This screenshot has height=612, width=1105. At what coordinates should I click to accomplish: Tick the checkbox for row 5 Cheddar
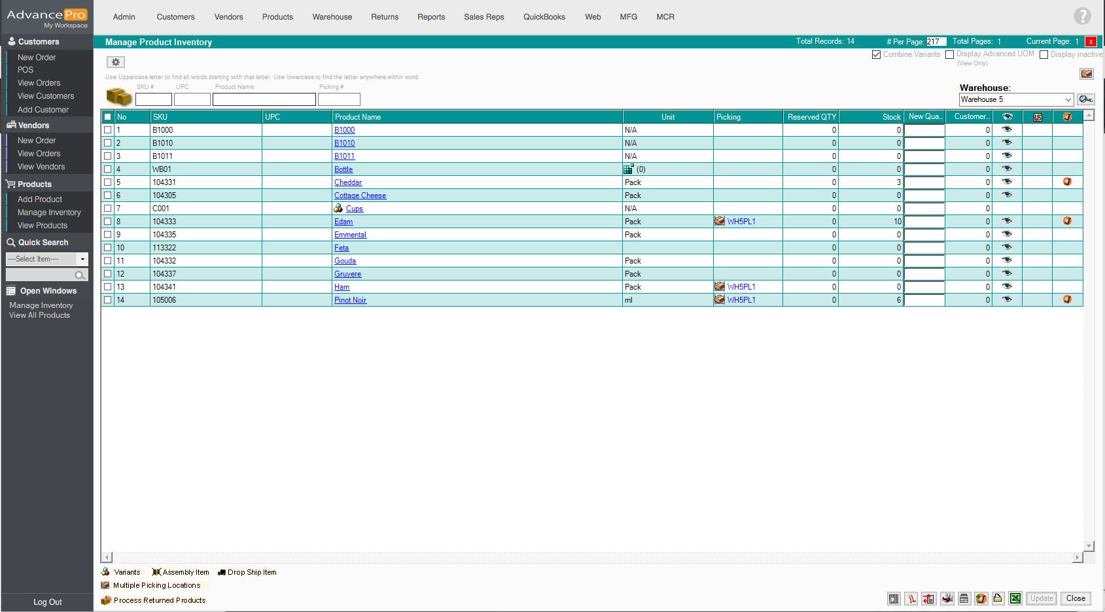coord(108,182)
